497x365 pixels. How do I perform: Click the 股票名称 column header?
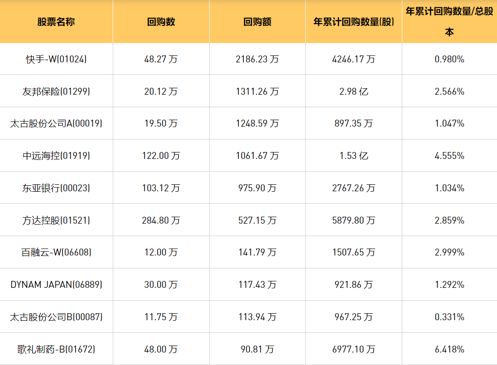coord(56,22)
